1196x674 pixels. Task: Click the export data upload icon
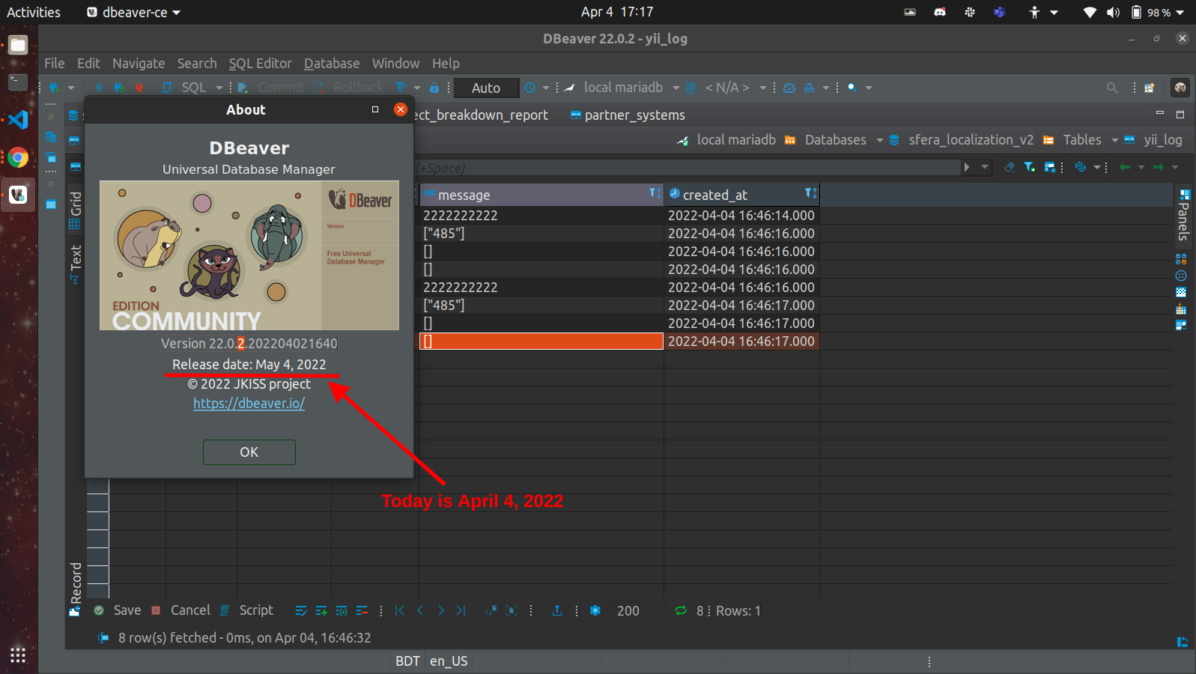[x=557, y=611]
